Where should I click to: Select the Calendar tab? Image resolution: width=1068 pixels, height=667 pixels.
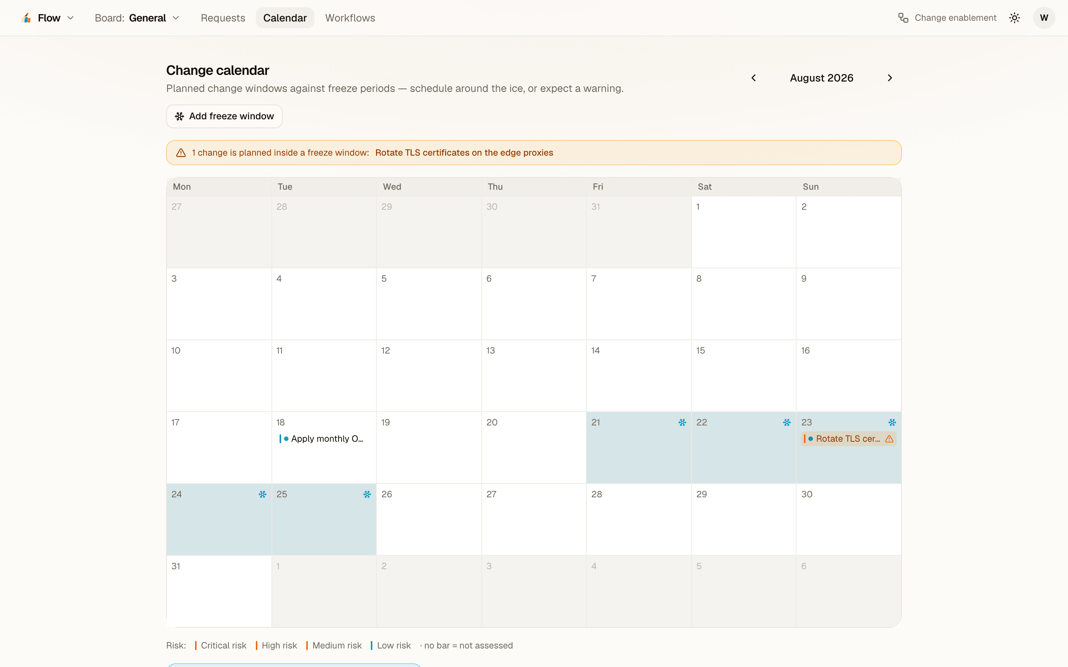[x=285, y=18]
